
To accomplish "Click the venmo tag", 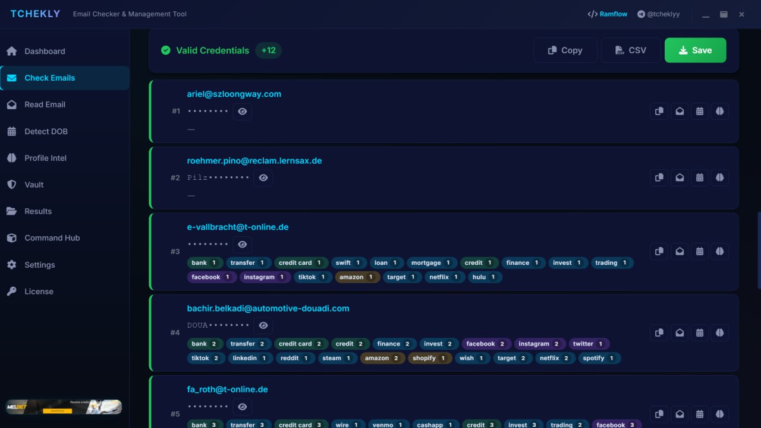I will (x=388, y=424).
